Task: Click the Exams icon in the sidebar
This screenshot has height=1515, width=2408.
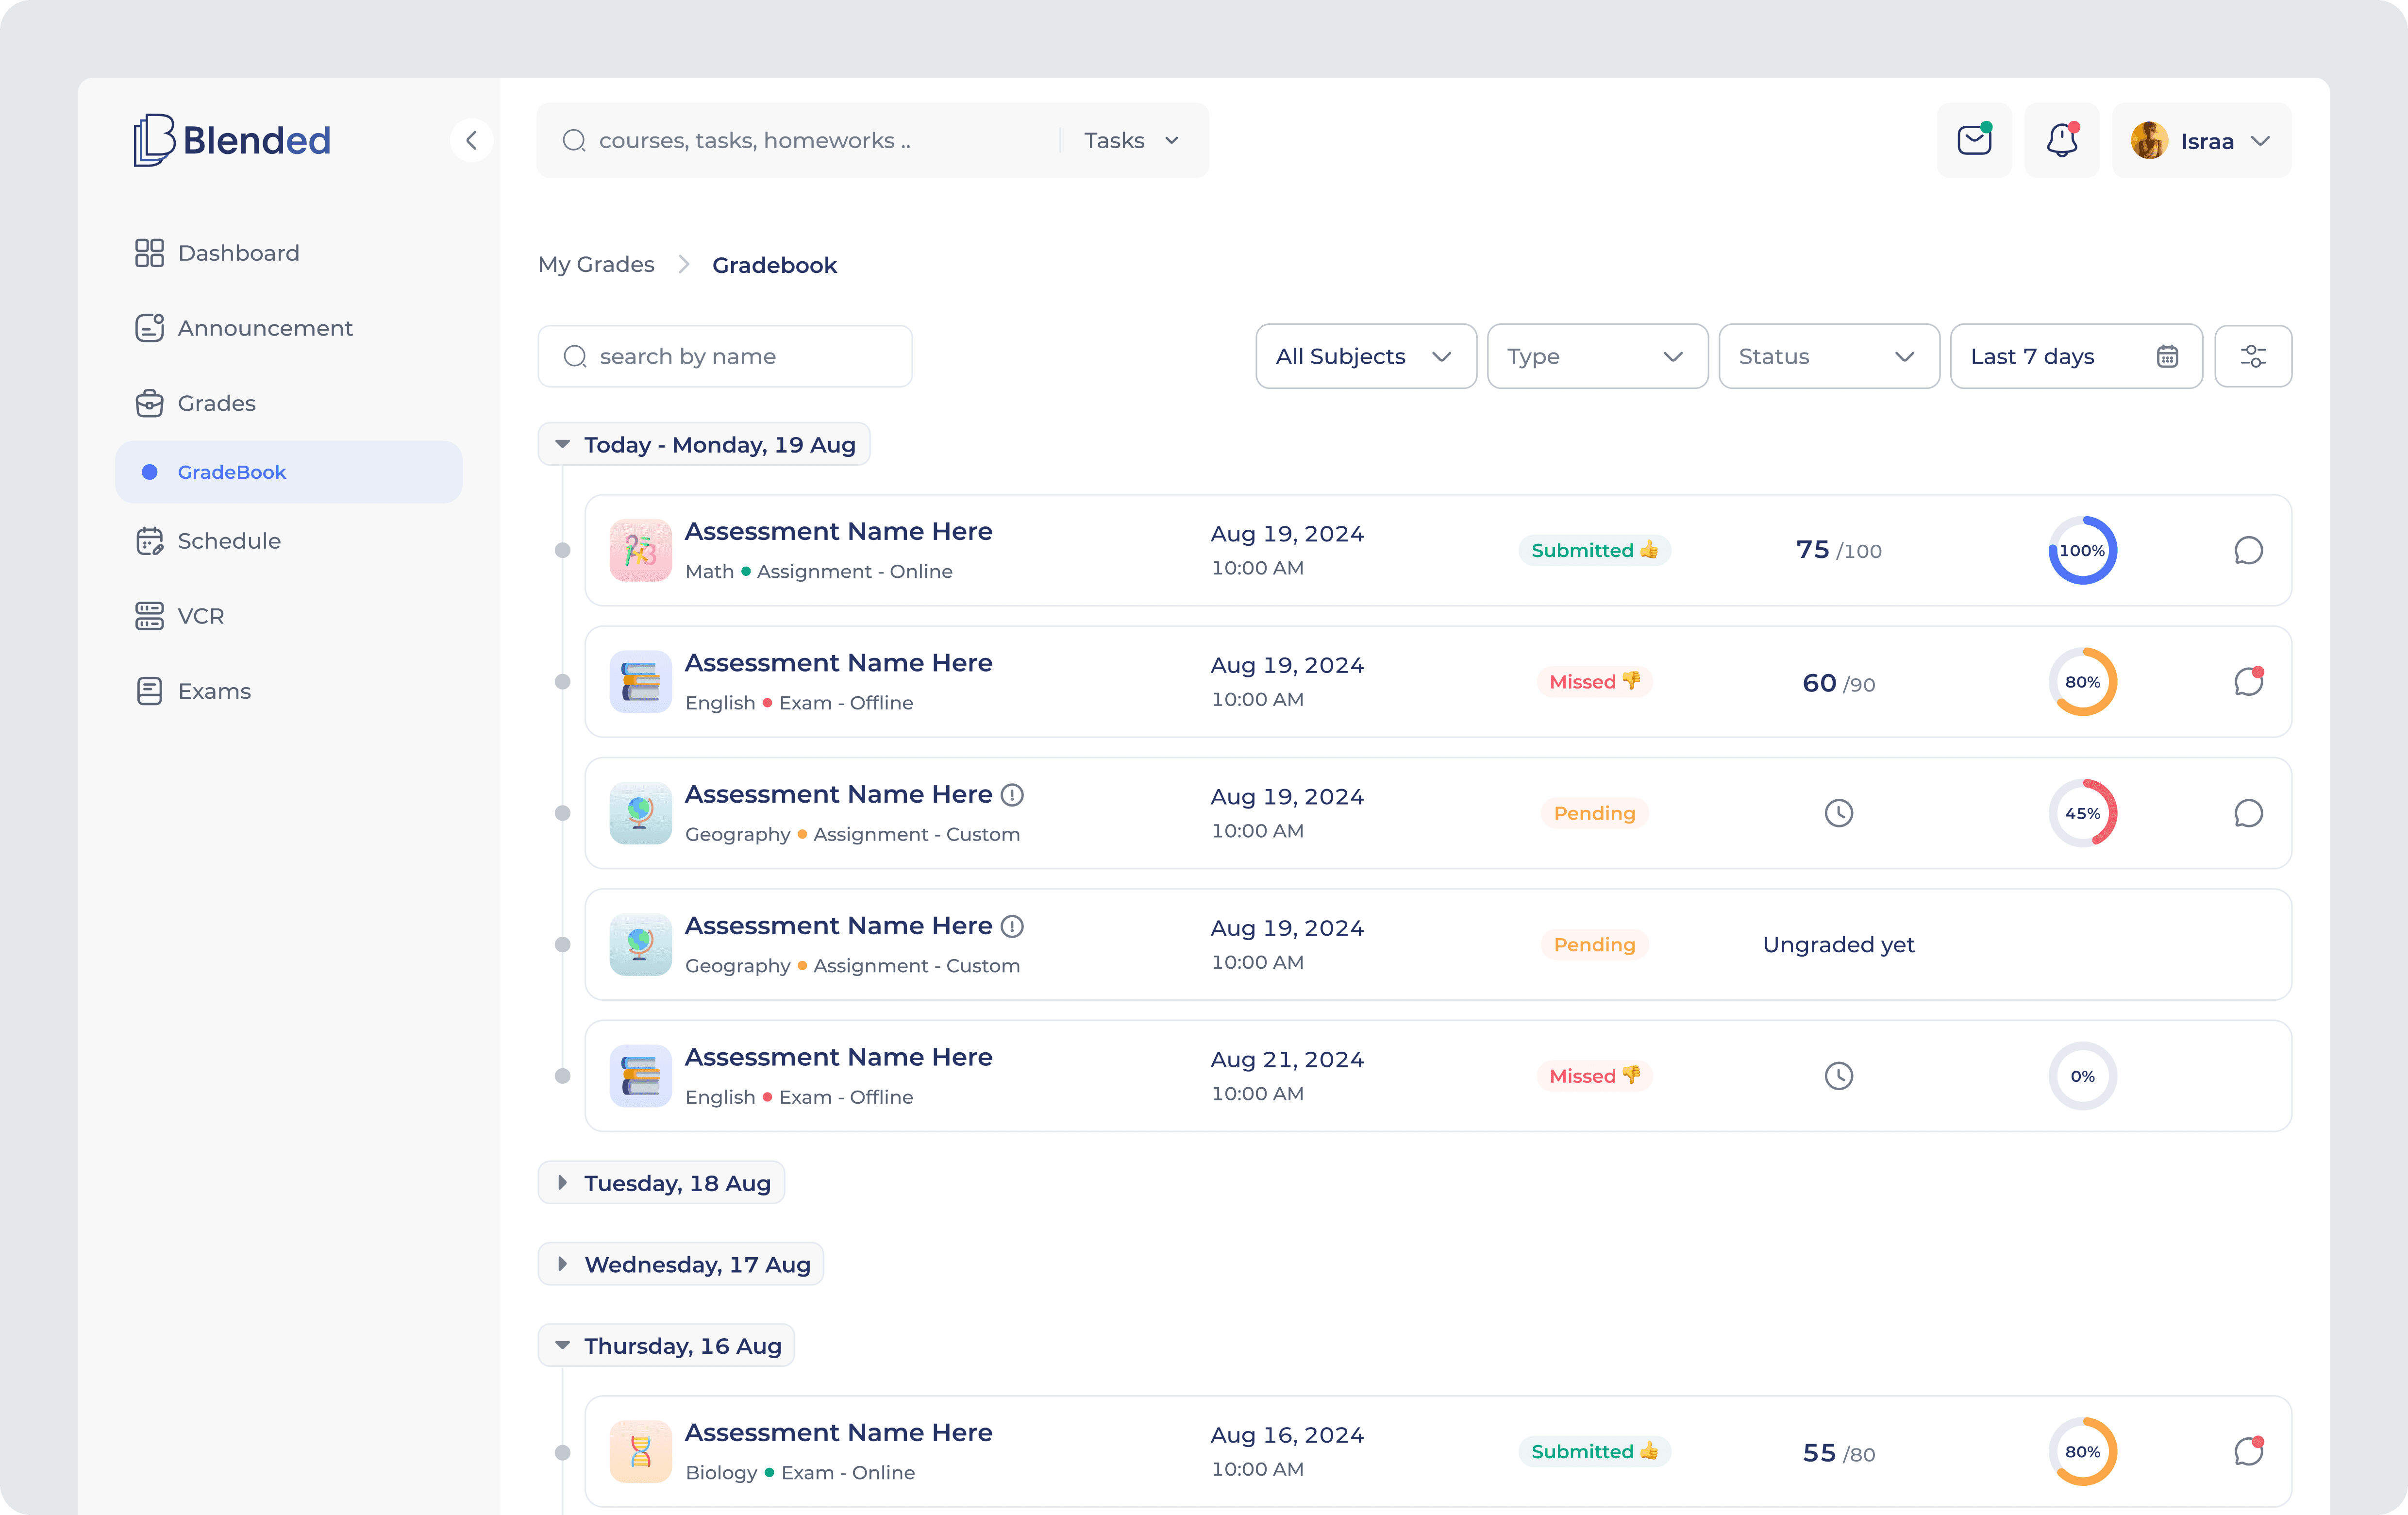Action: pyautogui.click(x=150, y=690)
